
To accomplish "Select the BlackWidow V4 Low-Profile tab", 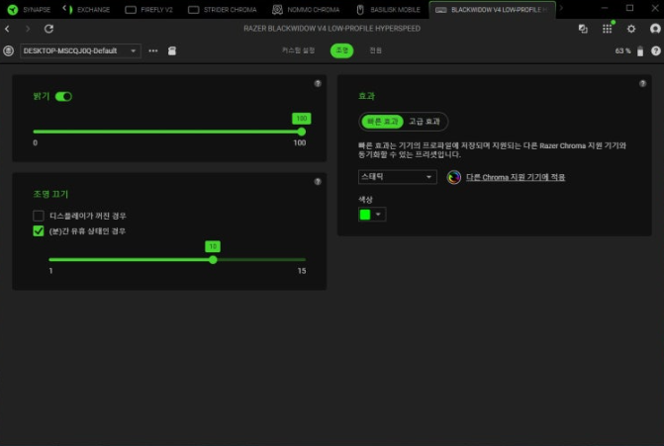I will pos(492,9).
